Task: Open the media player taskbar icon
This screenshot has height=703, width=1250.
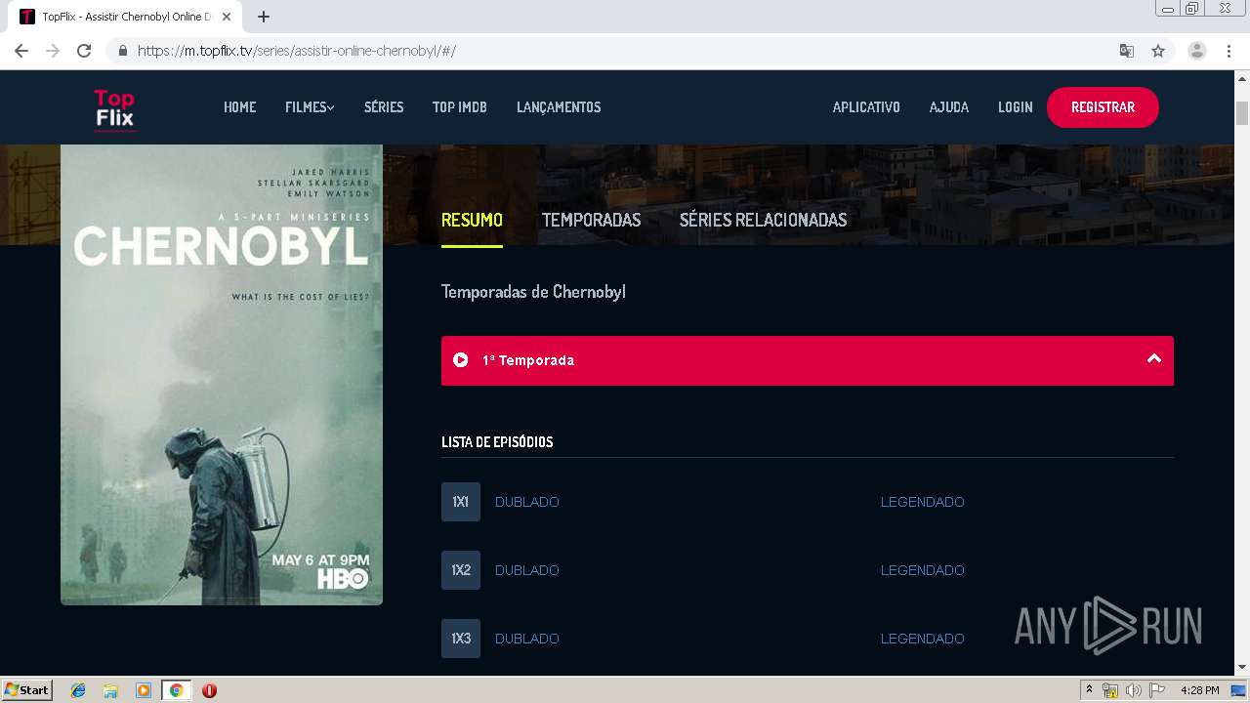Action: 144,690
